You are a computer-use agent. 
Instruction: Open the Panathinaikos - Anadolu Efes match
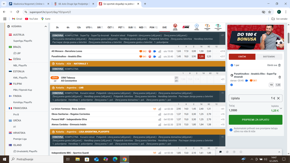(x=66, y=57)
